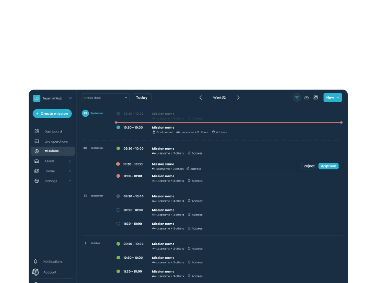The height and width of the screenshot is (283, 376).
Task: Open the 30 September 11:30 Mission name
Action: tap(163, 176)
